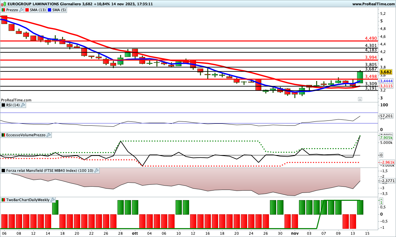This screenshot has width=396, height=237.
Task: Click the 3,191 level label
Action: point(371,88)
